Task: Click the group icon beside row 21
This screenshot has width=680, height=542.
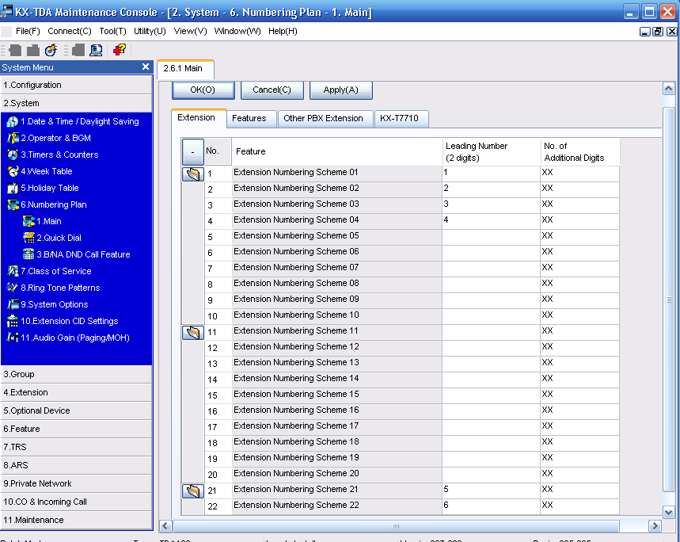Action: (x=193, y=491)
